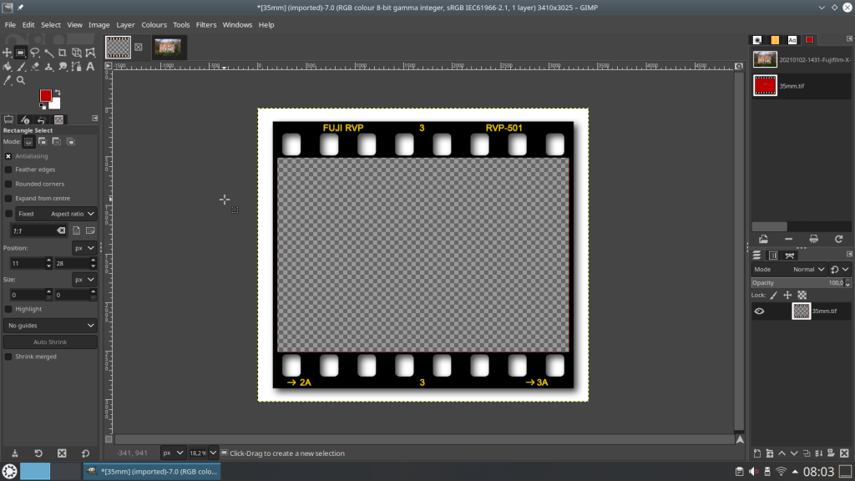
Task: Select the Cage Transform tool
Action: coord(90,53)
